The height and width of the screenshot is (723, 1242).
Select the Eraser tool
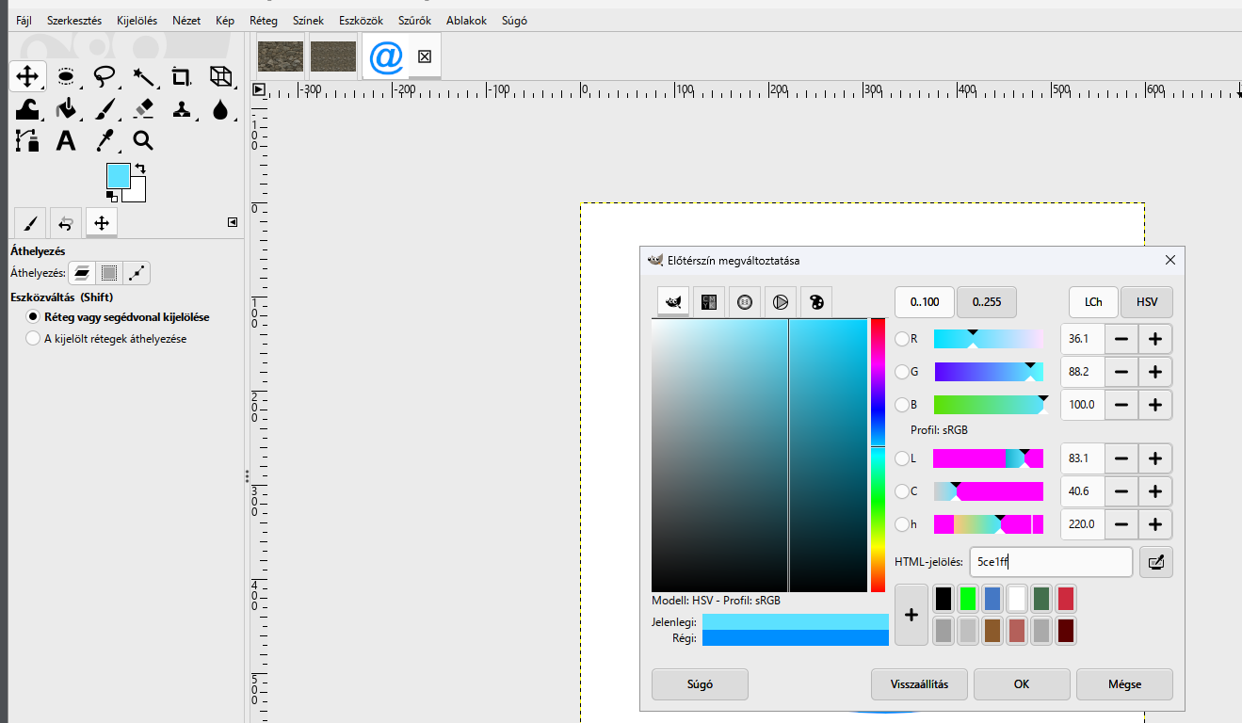143,109
